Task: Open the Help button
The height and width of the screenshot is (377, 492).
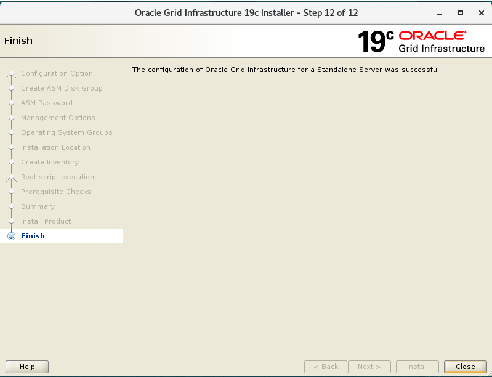Action: (x=27, y=367)
